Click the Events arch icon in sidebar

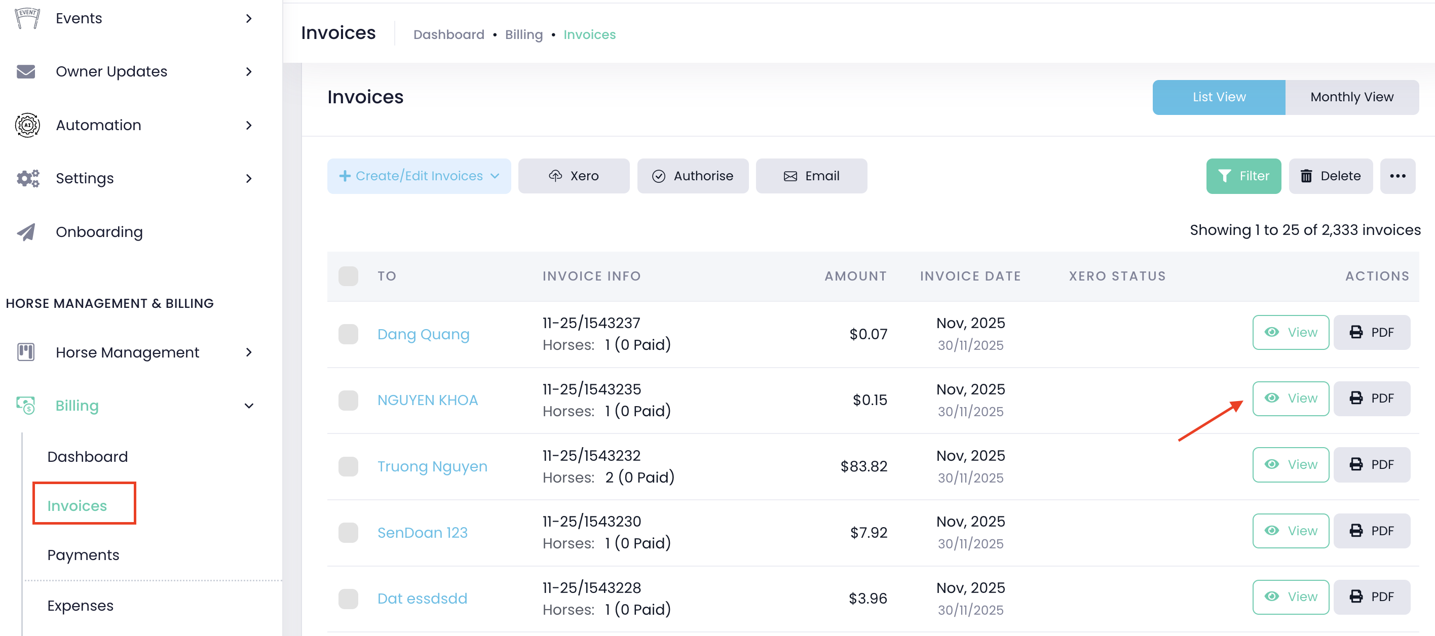click(x=27, y=18)
